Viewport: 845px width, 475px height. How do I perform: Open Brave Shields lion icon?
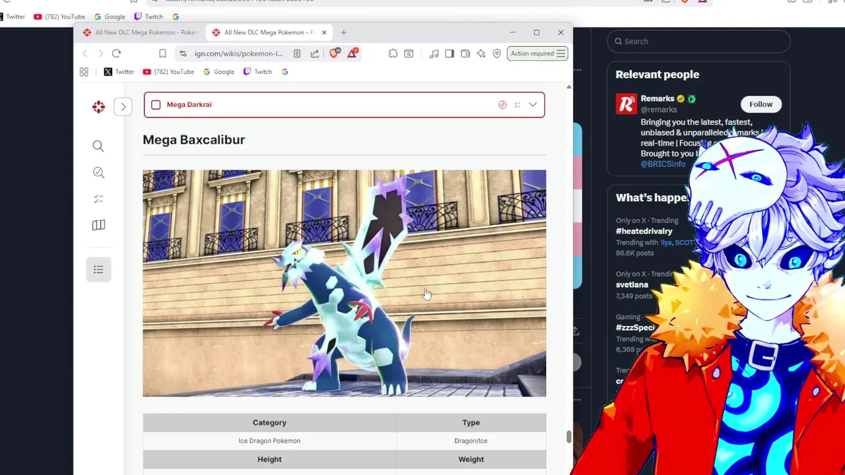334,53
